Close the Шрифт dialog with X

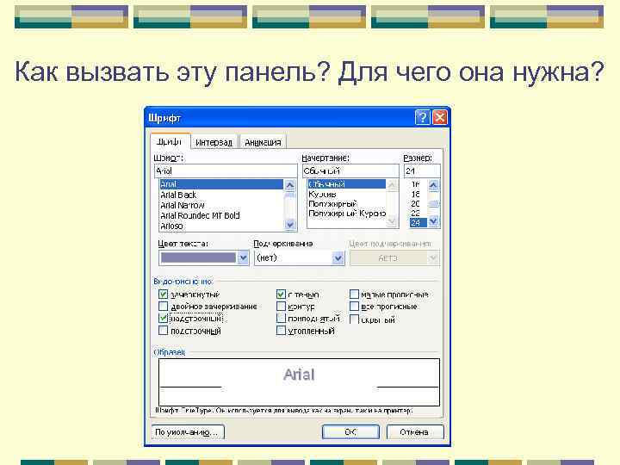(440, 117)
